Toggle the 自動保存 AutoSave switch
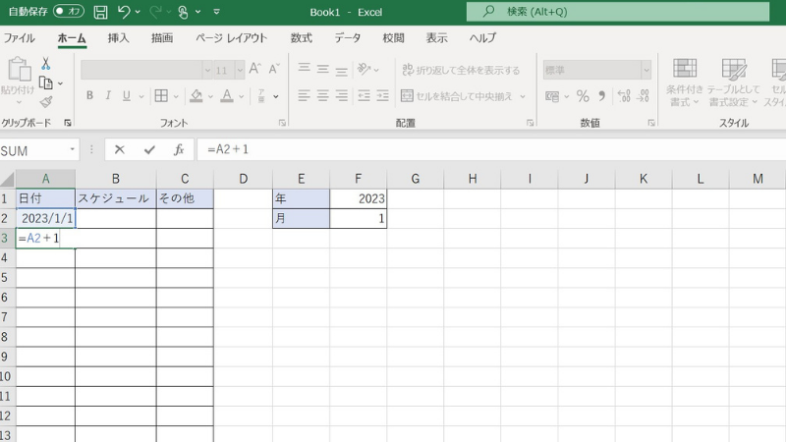The height and width of the screenshot is (442, 786). 68,12
